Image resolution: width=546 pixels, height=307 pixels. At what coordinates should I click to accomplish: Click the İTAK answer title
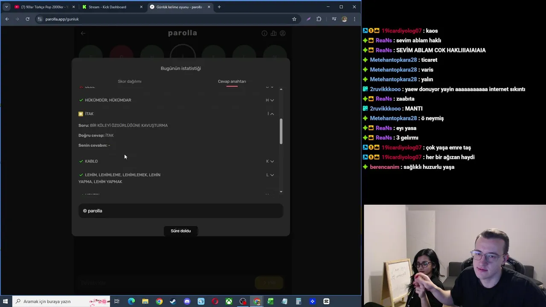[89, 114]
